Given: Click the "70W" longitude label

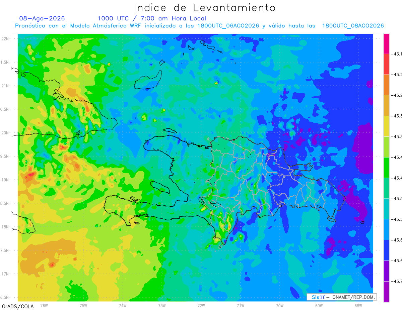Looking at the screenshot, I should pos(280,305).
